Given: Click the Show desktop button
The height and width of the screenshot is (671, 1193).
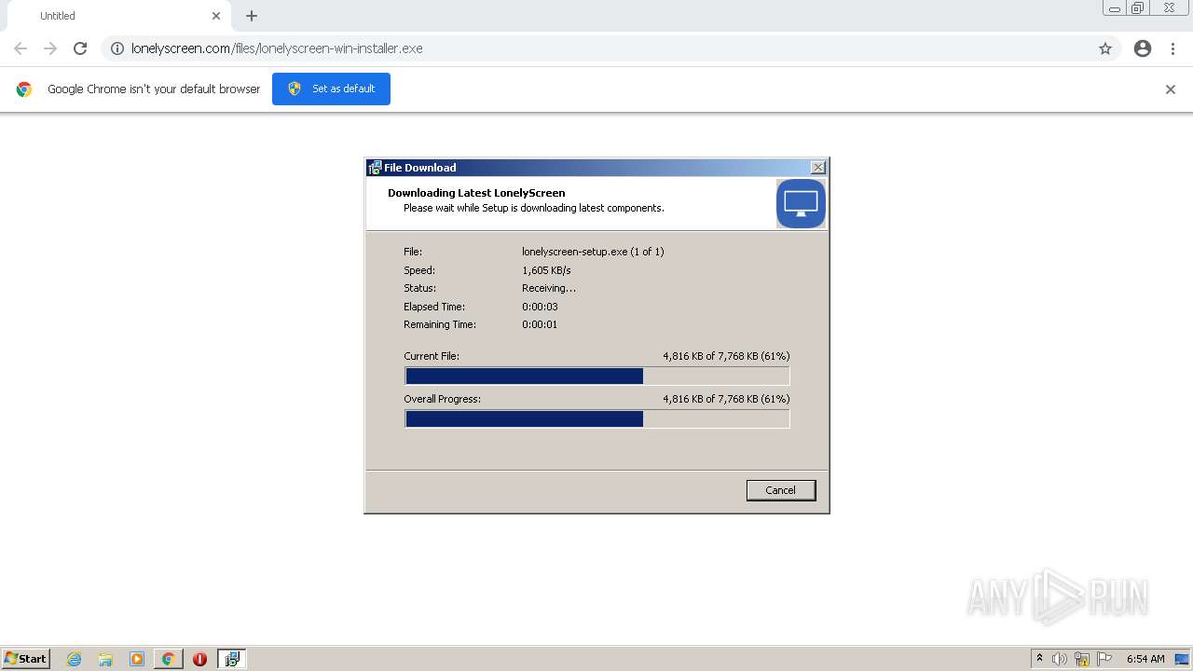Looking at the screenshot, I should (1183, 659).
